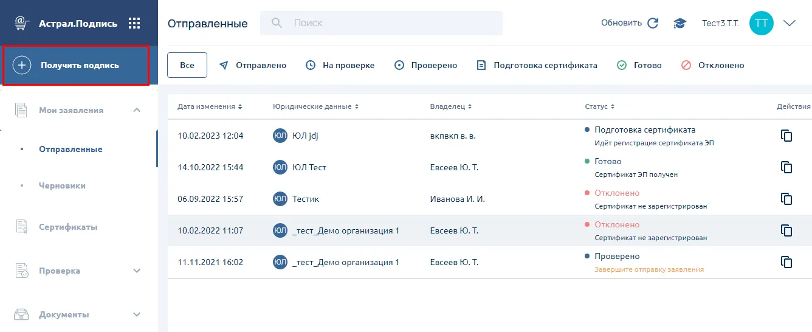Viewport: 812px width, 332px height.
Task: Filter by Отправлено status
Action: (x=252, y=65)
